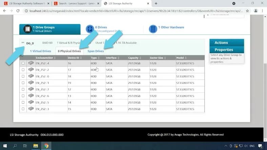The width and height of the screenshot is (267, 150).
Task: Open Windows taskbar search
Action: pyautogui.click(x=15, y=146)
